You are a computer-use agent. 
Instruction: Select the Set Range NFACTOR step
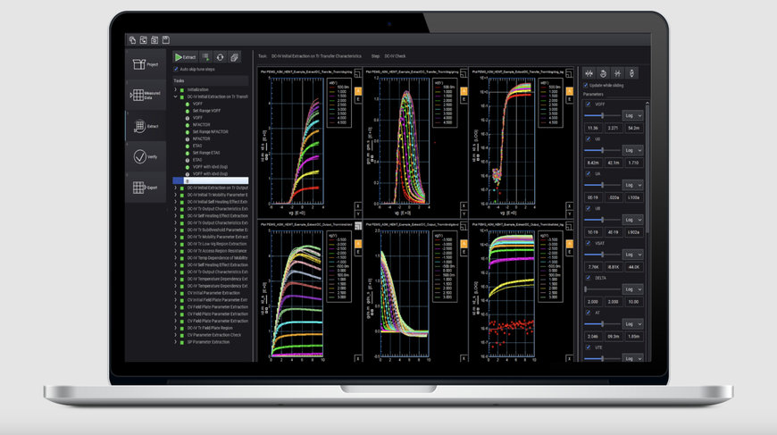(211, 132)
